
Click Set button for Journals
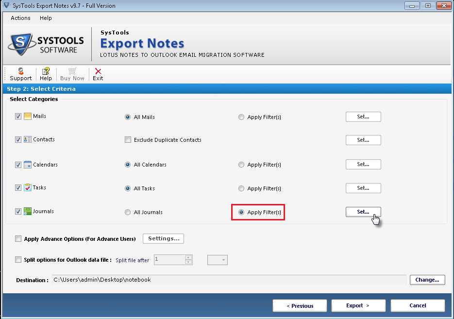pyautogui.click(x=363, y=212)
